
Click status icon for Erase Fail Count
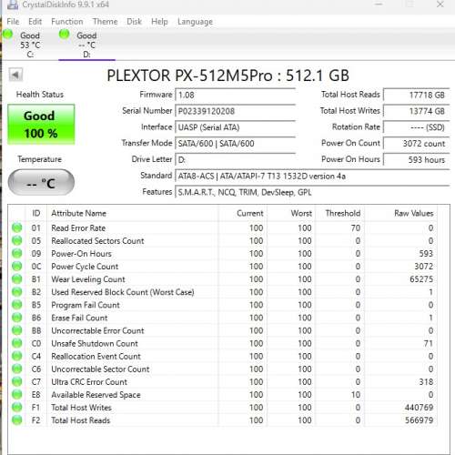pyautogui.click(x=17, y=318)
